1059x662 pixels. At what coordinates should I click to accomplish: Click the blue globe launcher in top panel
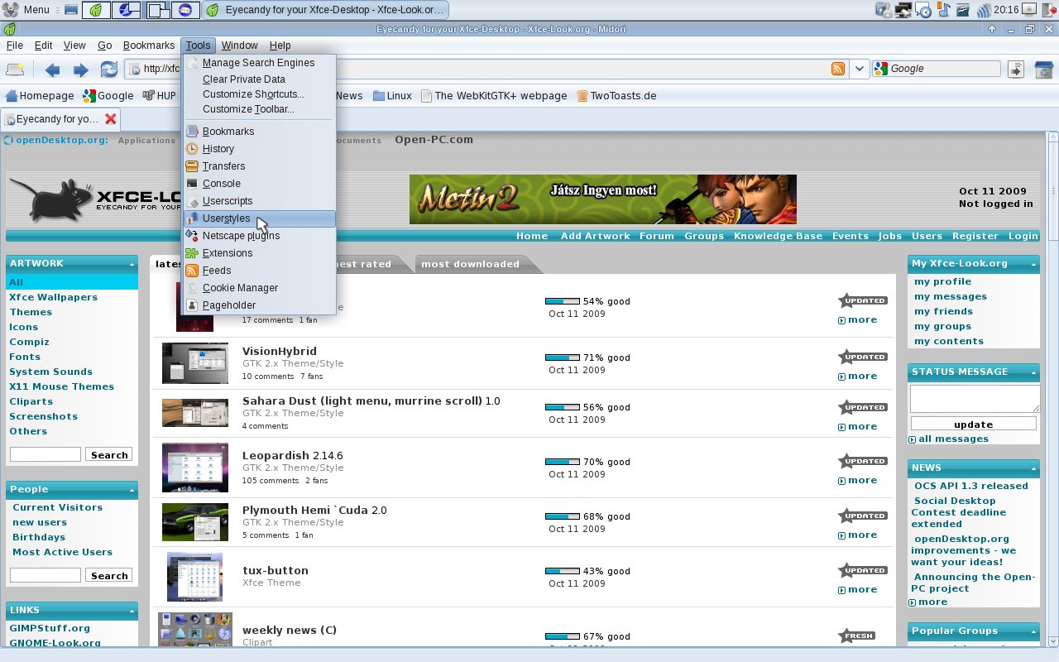pos(127,10)
